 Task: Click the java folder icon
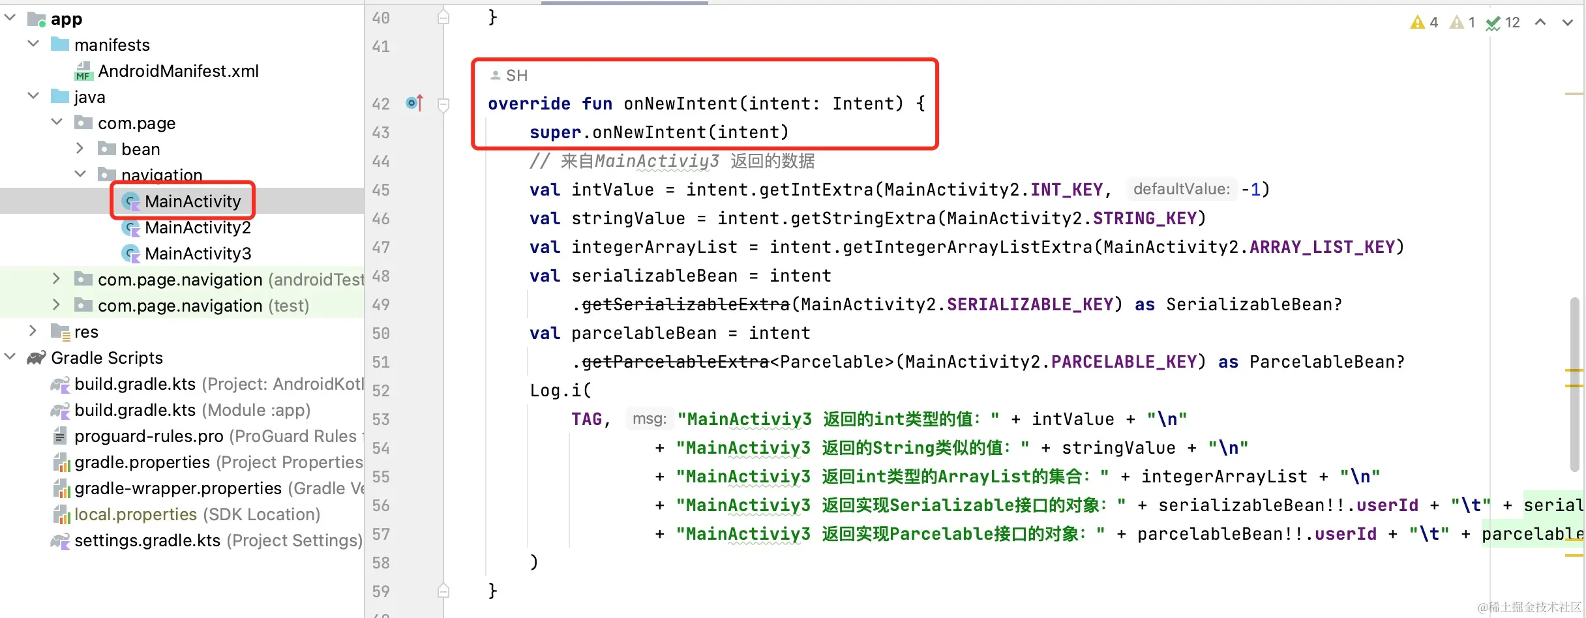click(60, 96)
